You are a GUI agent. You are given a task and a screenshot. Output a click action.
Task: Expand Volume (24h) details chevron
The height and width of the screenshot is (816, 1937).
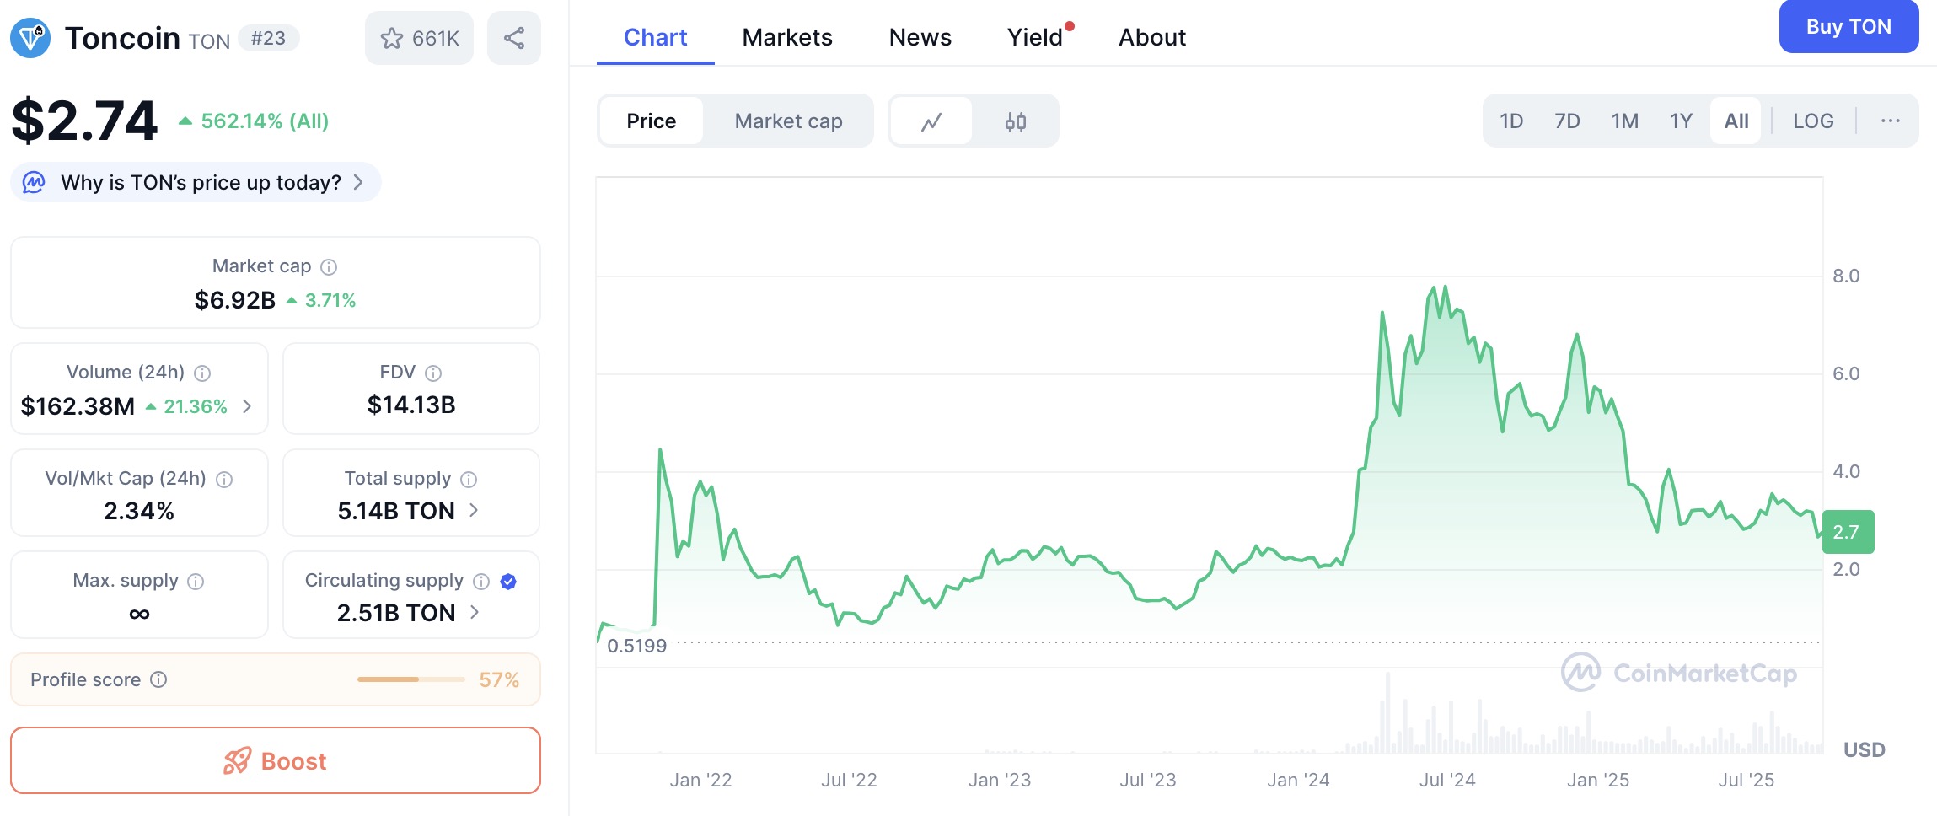(247, 406)
